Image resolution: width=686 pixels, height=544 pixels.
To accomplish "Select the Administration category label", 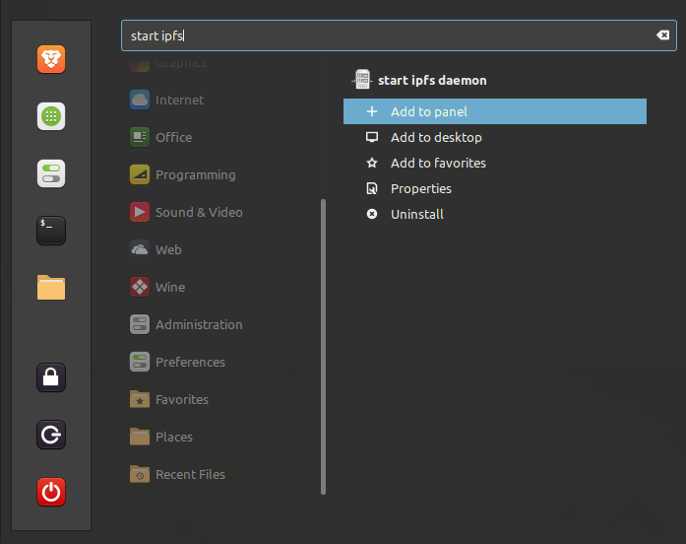I will [x=199, y=324].
